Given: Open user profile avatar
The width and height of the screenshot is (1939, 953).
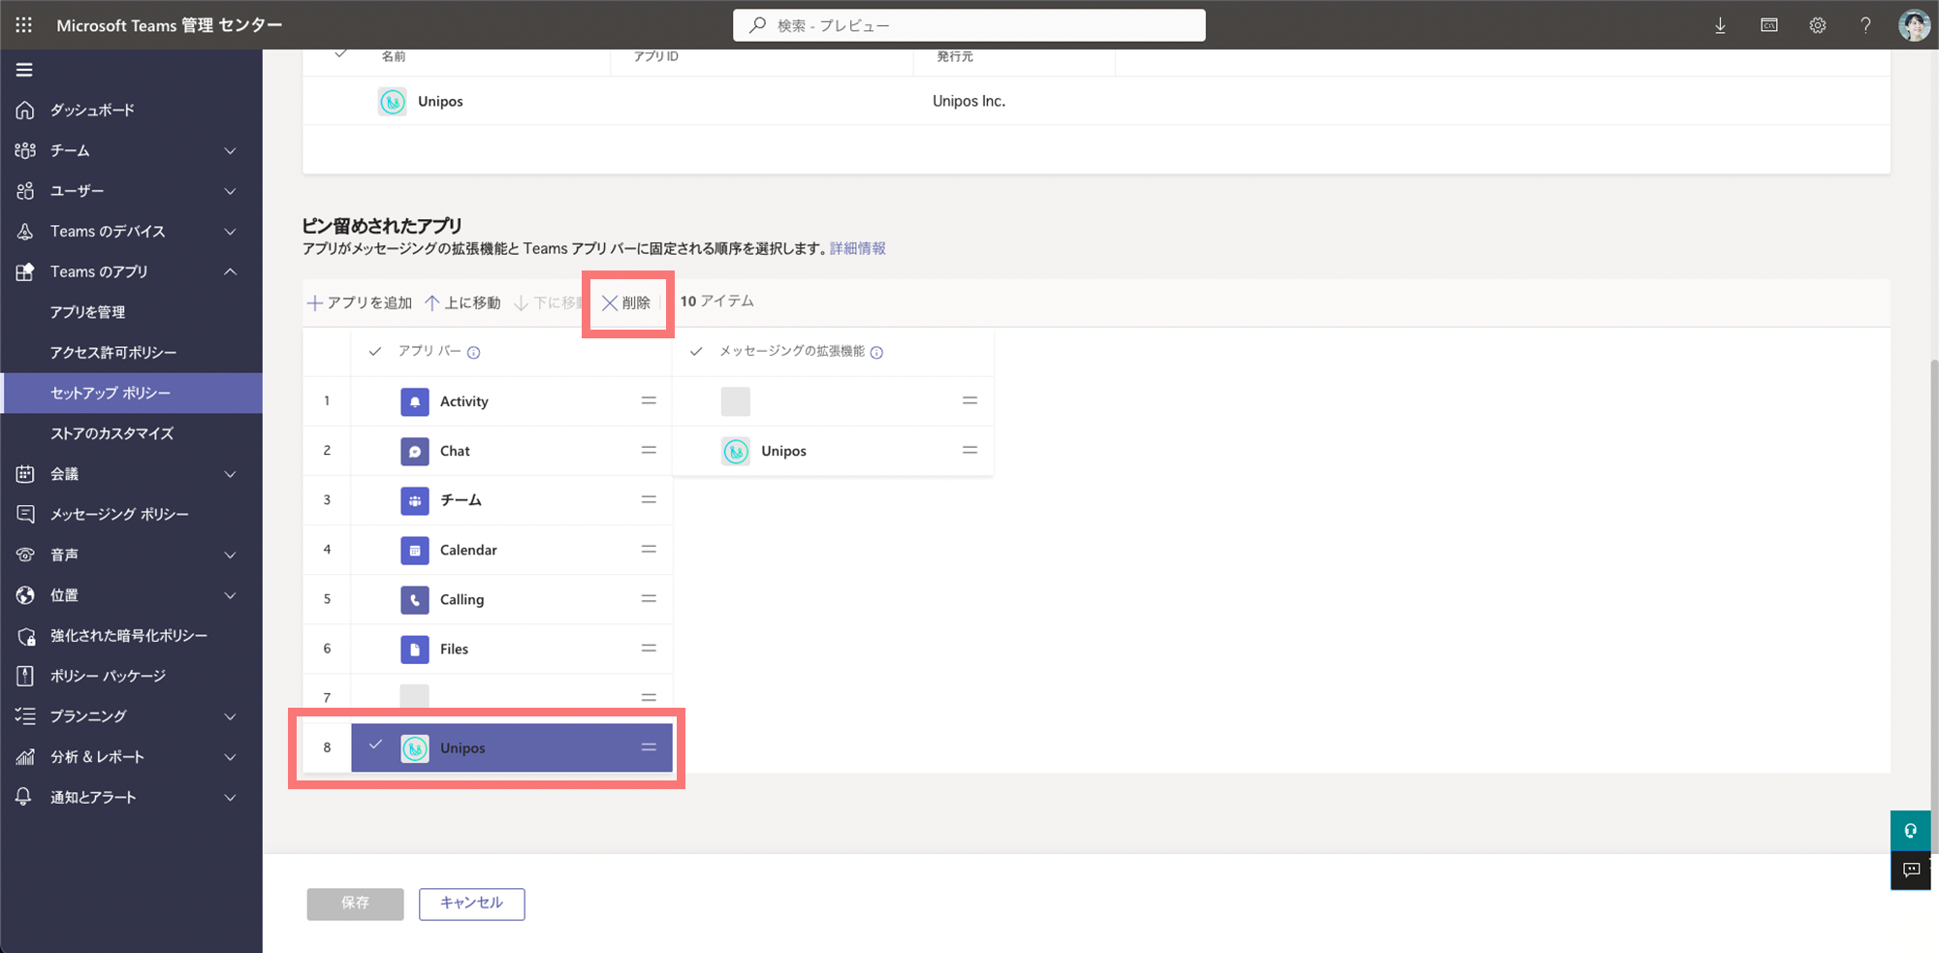Looking at the screenshot, I should click(x=1914, y=25).
